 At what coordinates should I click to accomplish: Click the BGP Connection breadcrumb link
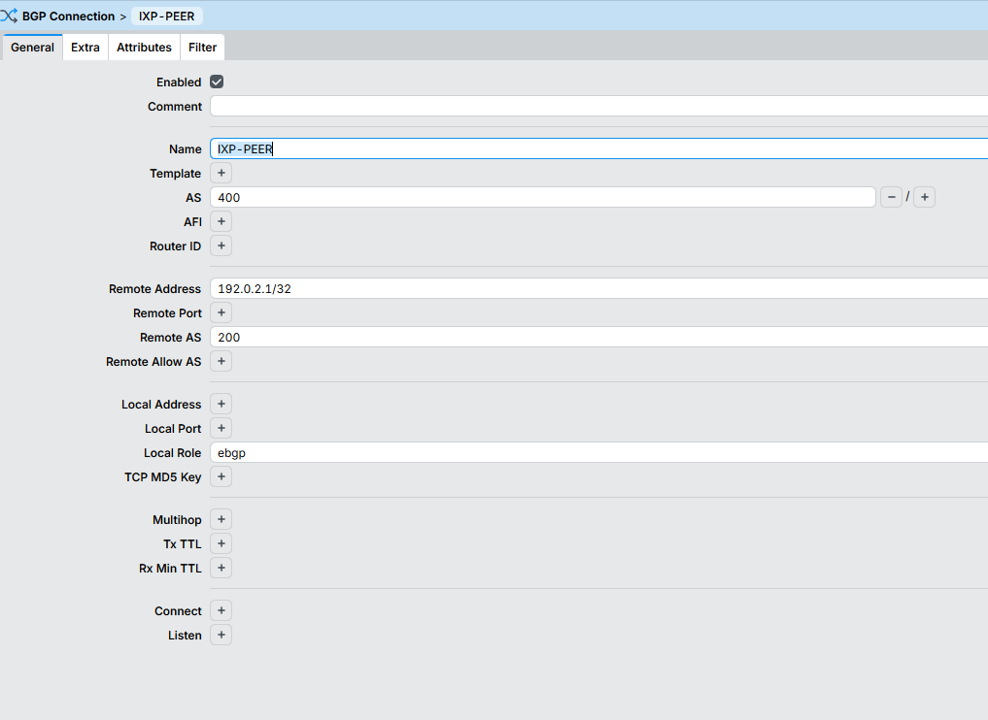pyautogui.click(x=68, y=16)
